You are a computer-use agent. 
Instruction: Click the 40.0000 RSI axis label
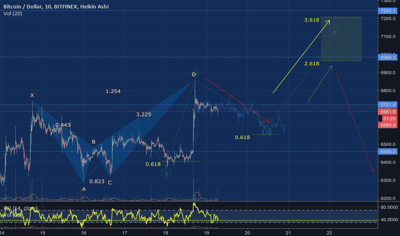[x=389, y=219]
